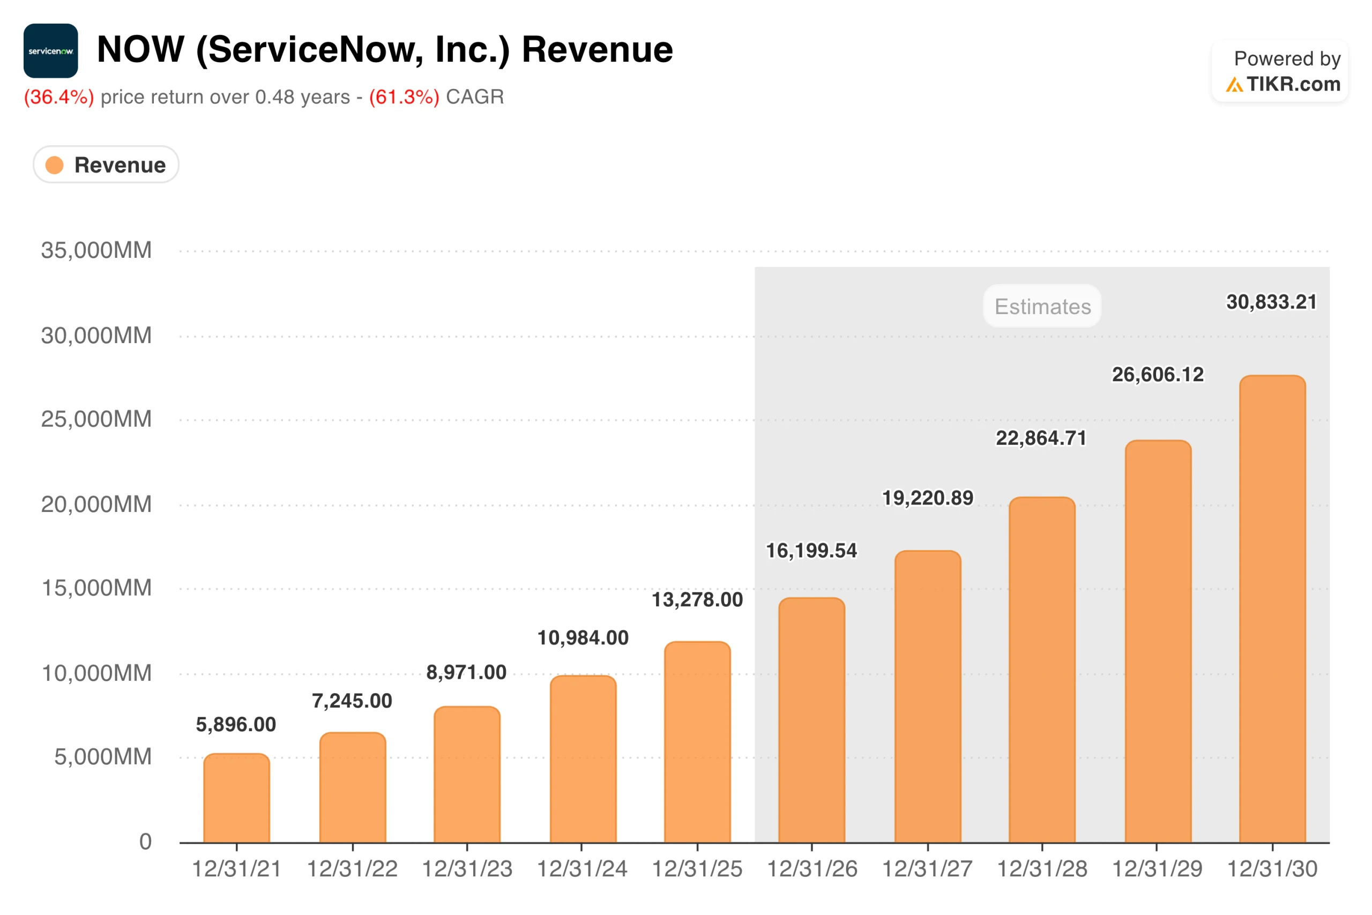Screen dimensions: 1372x915
Task: Click the Estimates label badge
Action: pyautogui.click(x=1042, y=307)
